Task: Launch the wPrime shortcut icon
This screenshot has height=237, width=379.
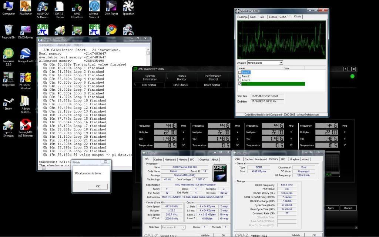Action: point(94,6)
